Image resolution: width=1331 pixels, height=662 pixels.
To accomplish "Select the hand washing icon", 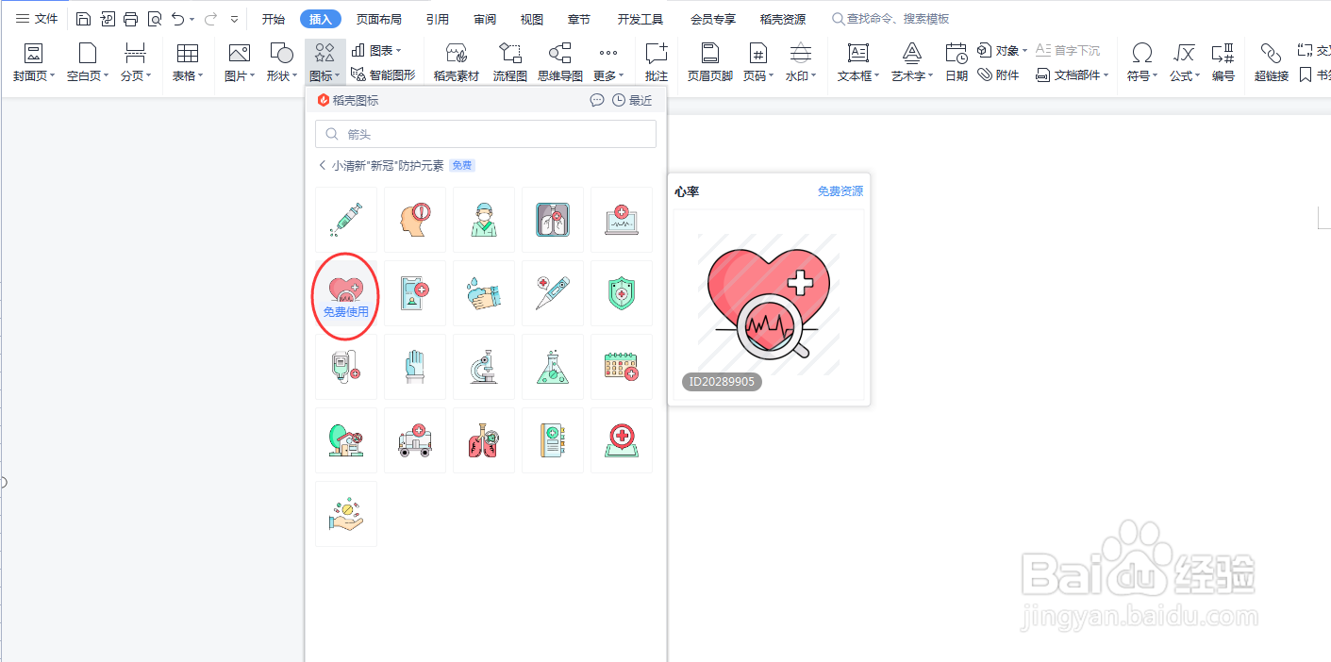I will pyautogui.click(x=484, y=293).
